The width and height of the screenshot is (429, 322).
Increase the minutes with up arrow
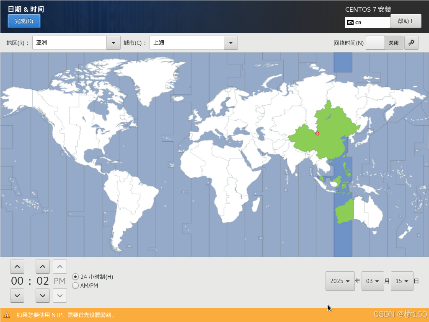click(43, 267)
